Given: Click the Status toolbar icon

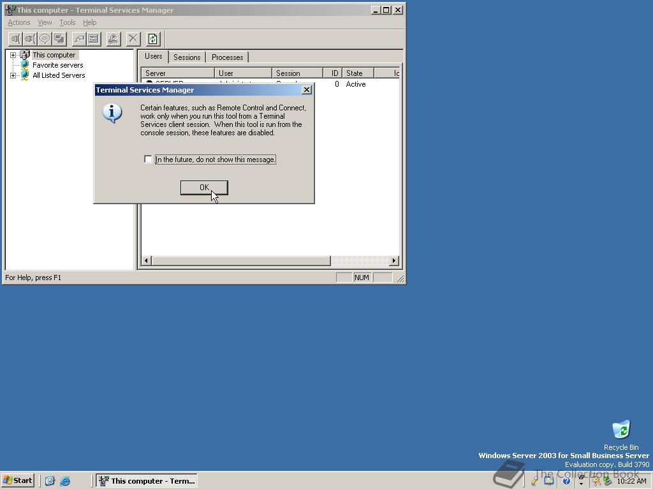Looking at the screenshot, I should pos(94,39).
